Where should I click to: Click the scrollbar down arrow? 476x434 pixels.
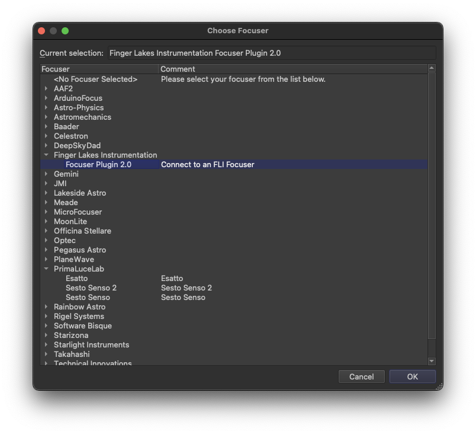(x=432, y=361)
